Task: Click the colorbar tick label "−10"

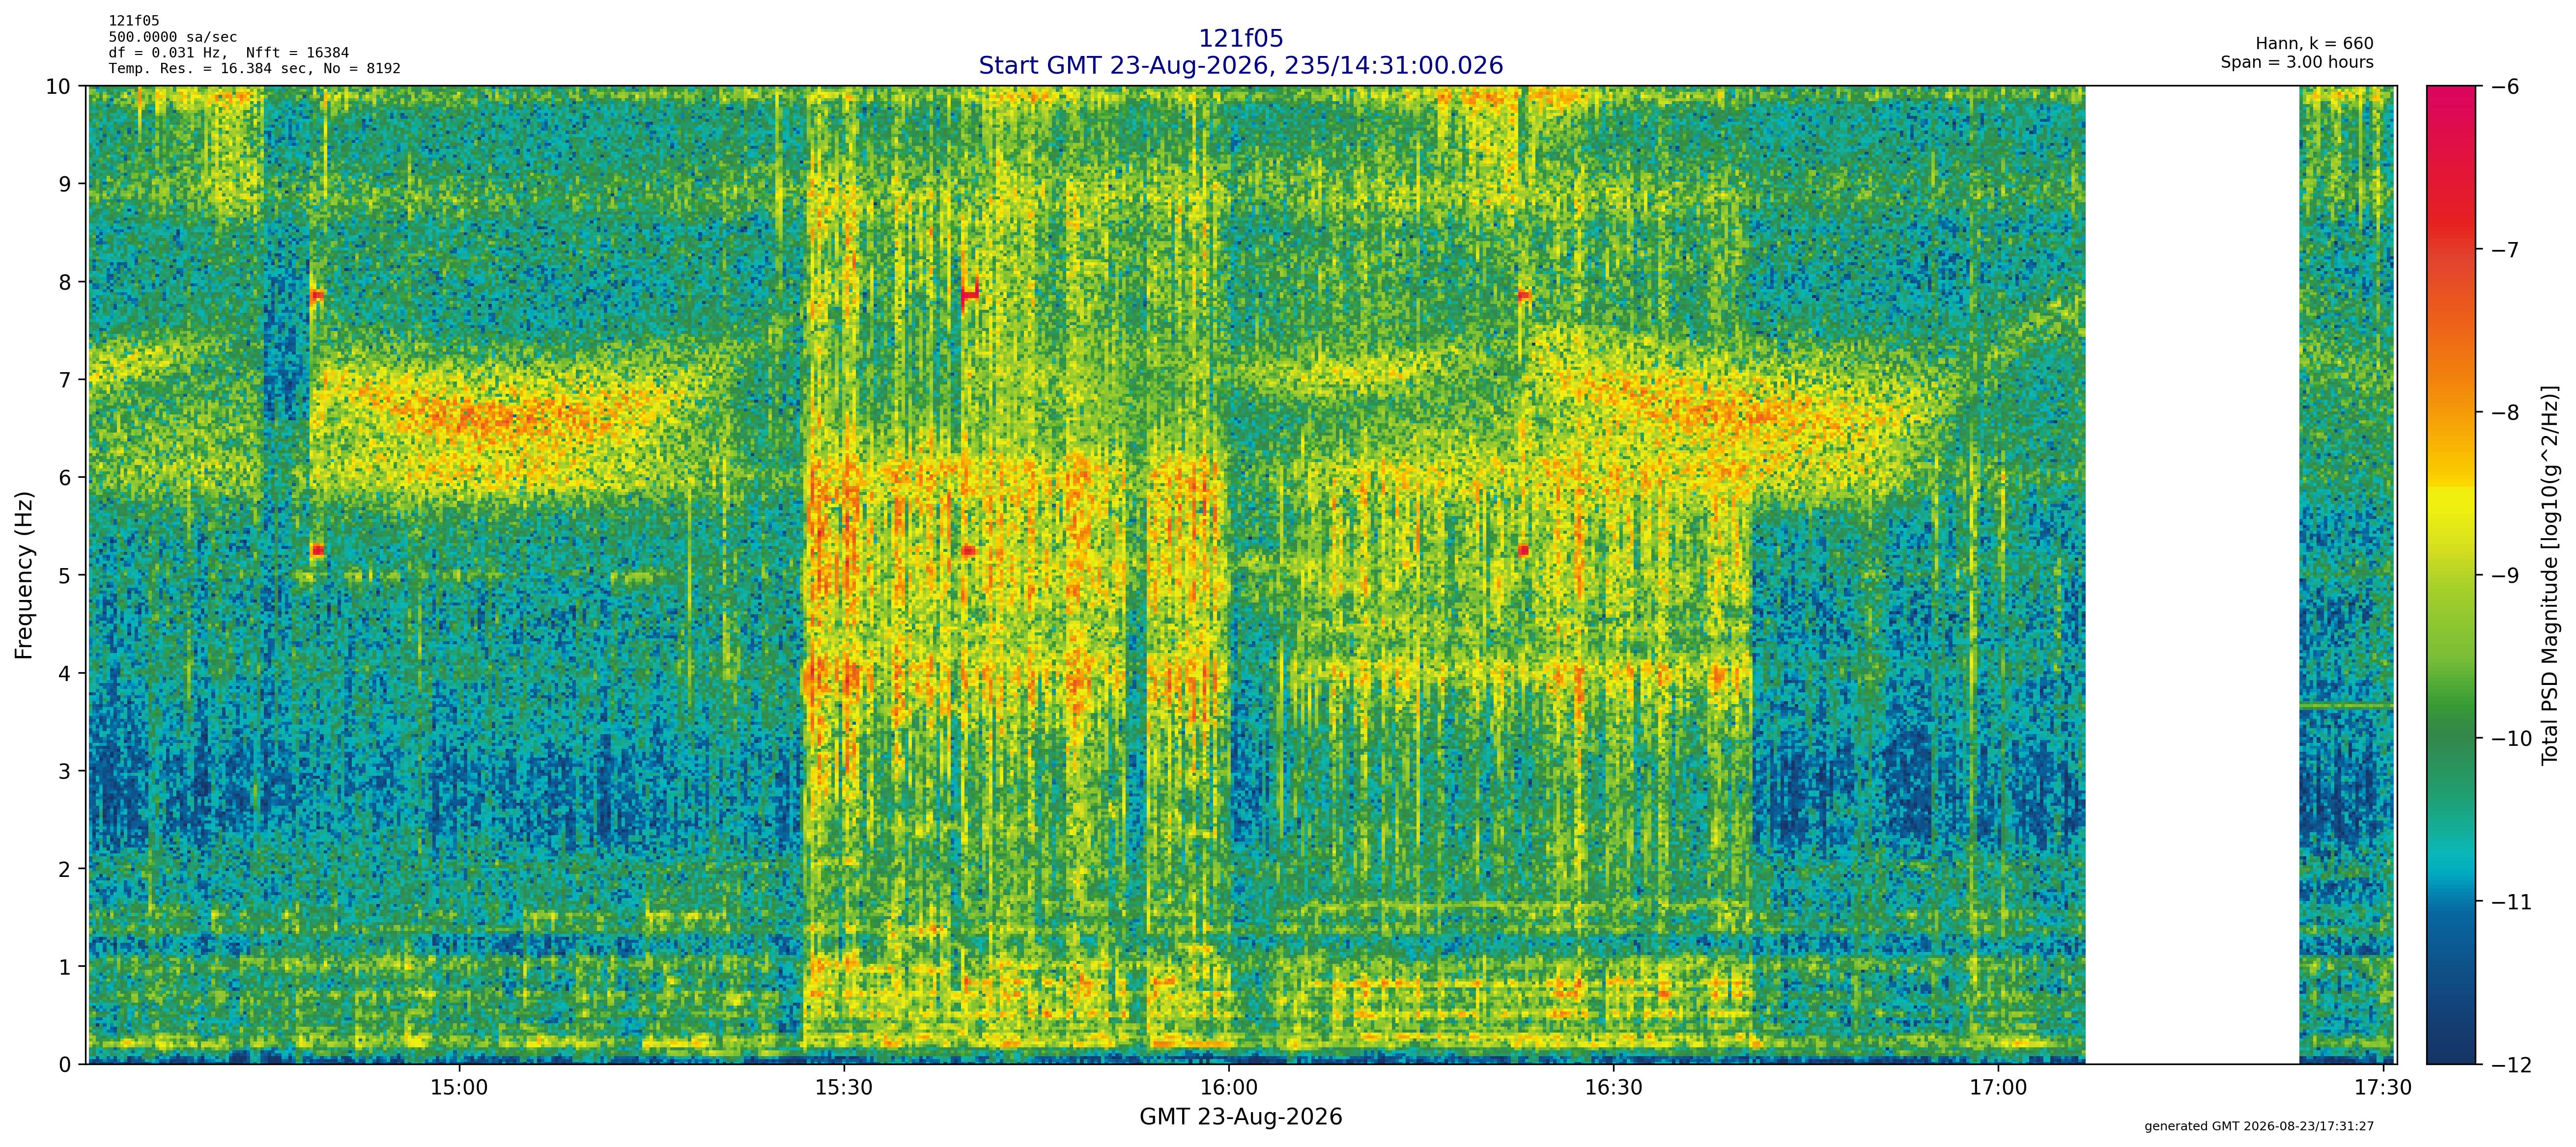Action: 2511,738
